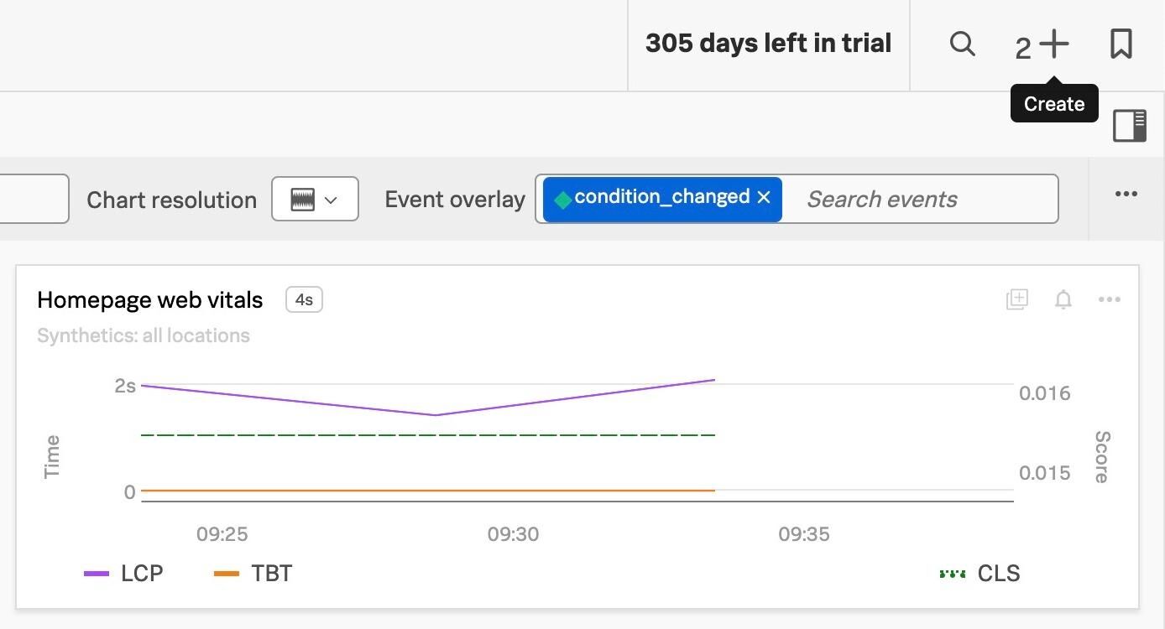Image resolution: width=1165 pixels, height=629 pixels.
Task: Click the green condition_changed diamond marker
Action: (x=563, y=200)
